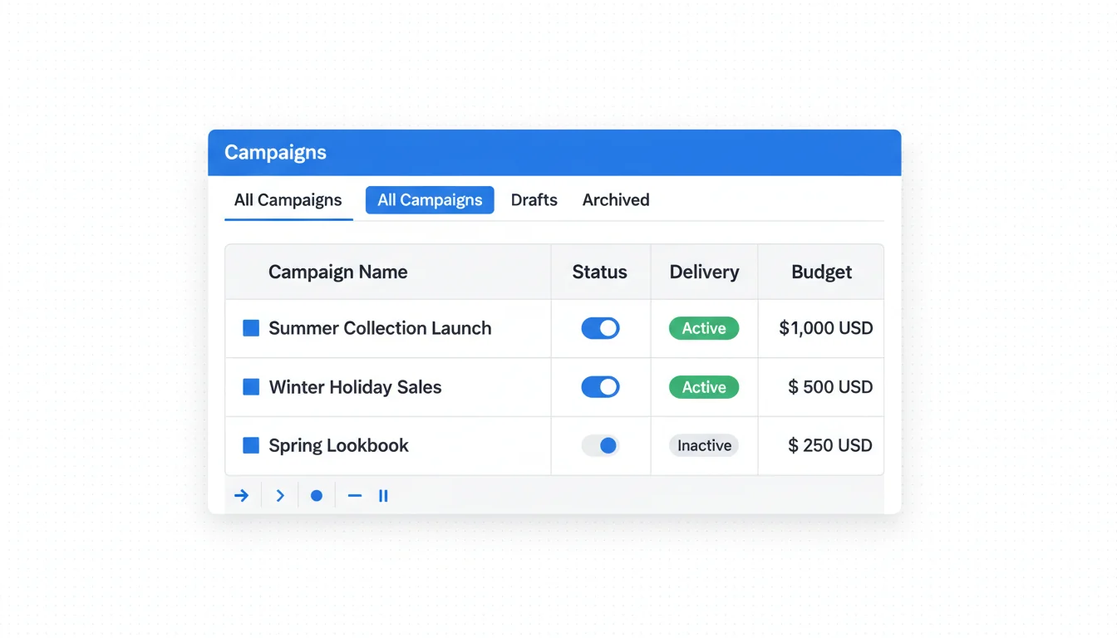The image size is (1117, 638).
Task: Click the blue dot icon in bottom toolbar
Action: tap(317, 496)
